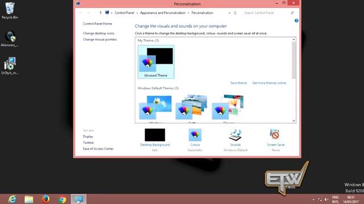Open Control Panel Home link
This screenshot has height=204, width=364.
[x=97, y=24]
